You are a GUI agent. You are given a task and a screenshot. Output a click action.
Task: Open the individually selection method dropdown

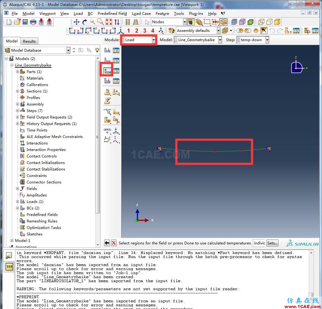(259, 243)
